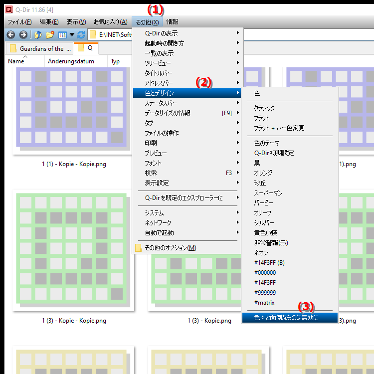Open the 情報 menu
Screen dimensions: 374x374
pos(172,22)
